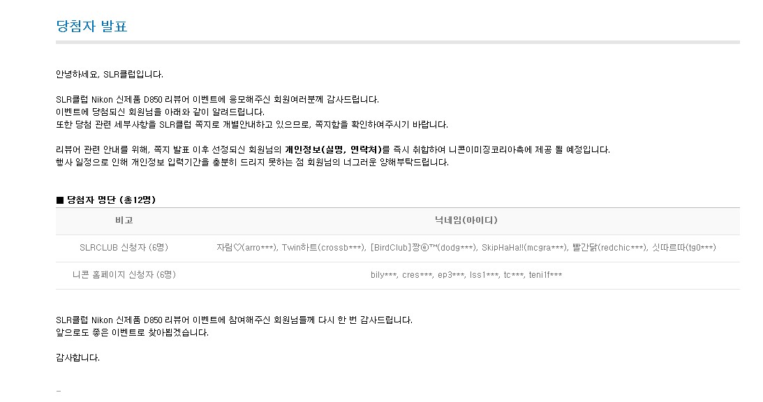Click the closing line 감사합니다.
This screenshot has width=763, height=402.
(x=78, y=358)
